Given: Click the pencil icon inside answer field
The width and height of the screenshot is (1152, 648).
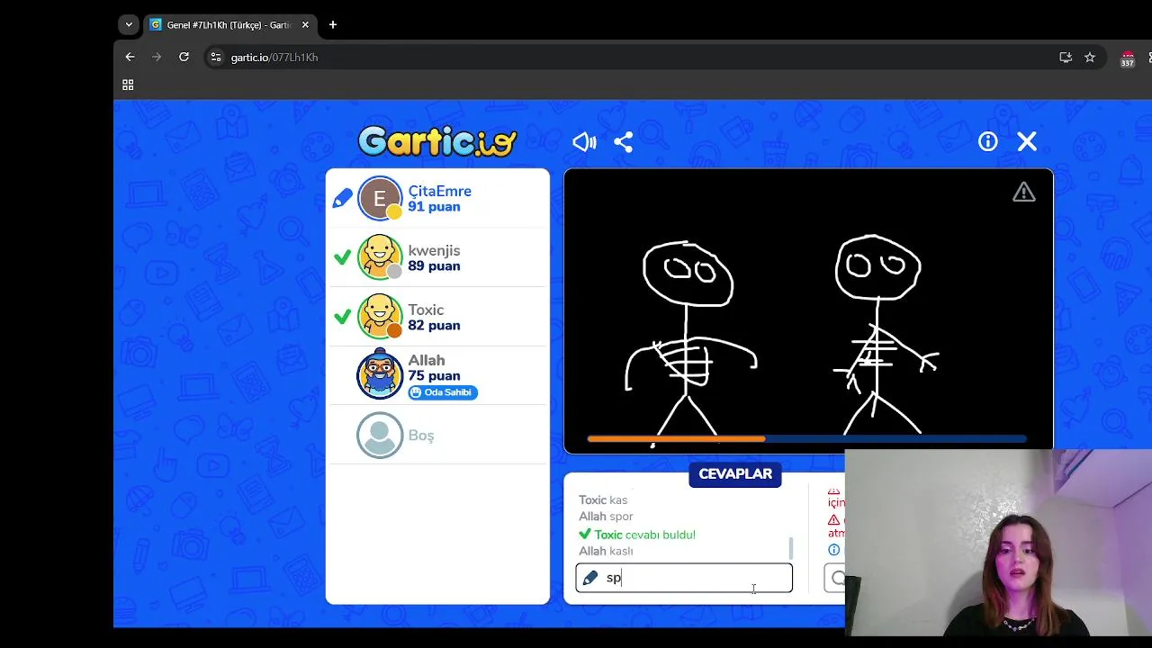Looking at the screenshot, I should [590, 578].
